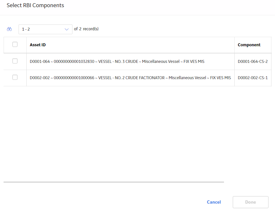The width and height of the screenshot is (275, 216).
Task: Click the horizontal scrollbar under the table
Action: tap(114, 182)
